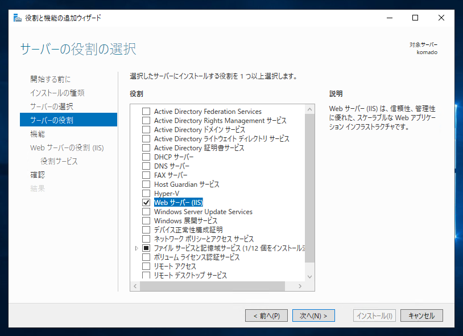Screen dimensions: 463x336
Task: Select Windows Server Update Services label
Action: click(x=203, y=212)
